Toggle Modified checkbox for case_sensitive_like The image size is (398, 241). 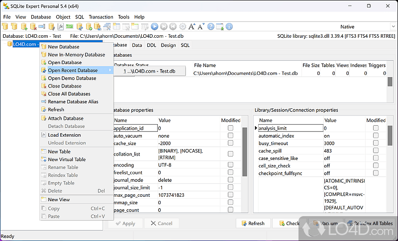[376, 158]
